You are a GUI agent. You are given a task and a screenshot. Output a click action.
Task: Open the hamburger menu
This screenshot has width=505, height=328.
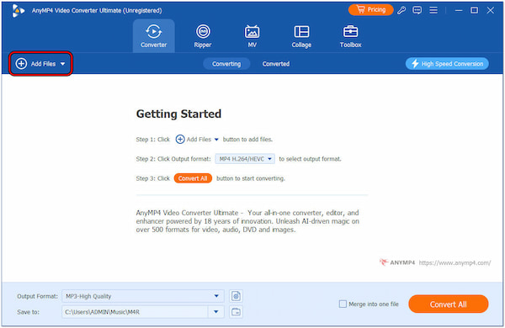[433, 10]
